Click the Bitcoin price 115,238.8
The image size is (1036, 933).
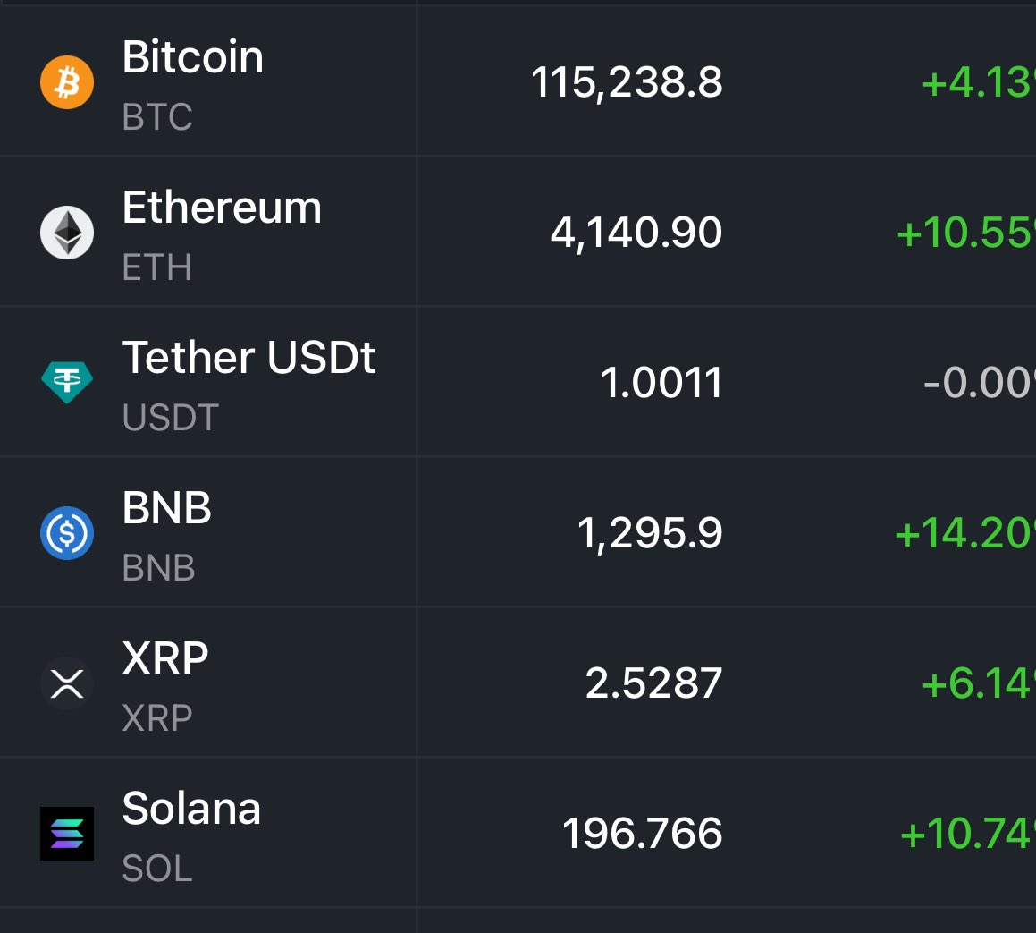coord(627,83)
